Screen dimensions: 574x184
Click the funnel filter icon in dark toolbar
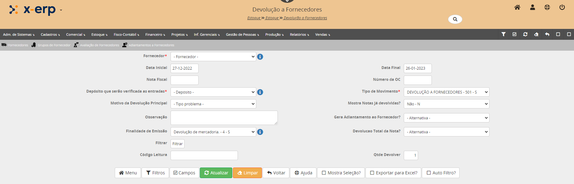(504, 34)
